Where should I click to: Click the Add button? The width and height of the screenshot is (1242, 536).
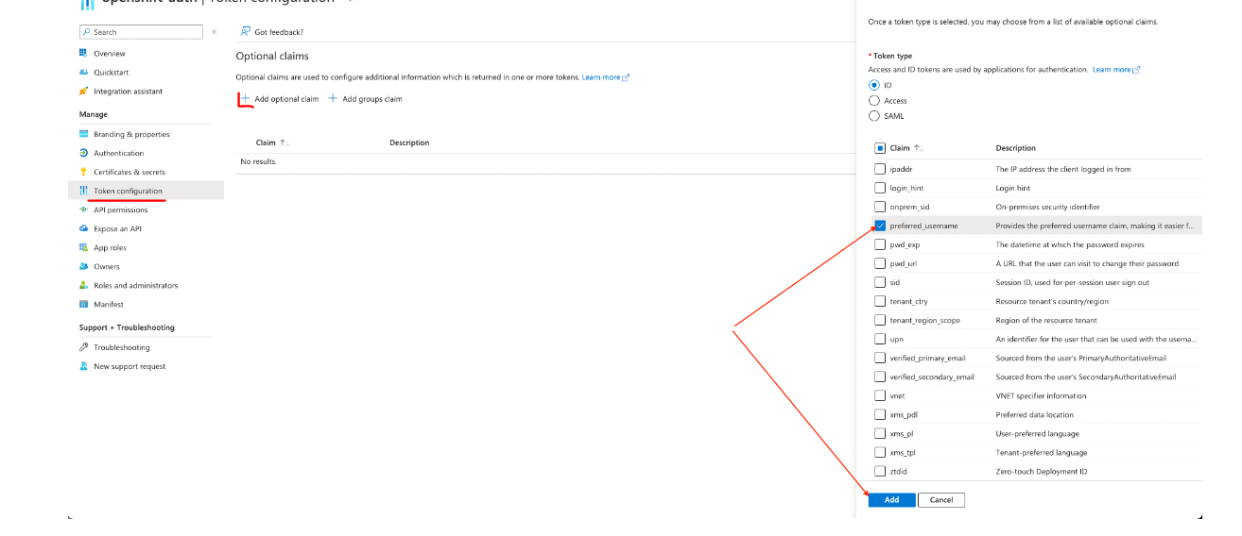click(891, 499)
